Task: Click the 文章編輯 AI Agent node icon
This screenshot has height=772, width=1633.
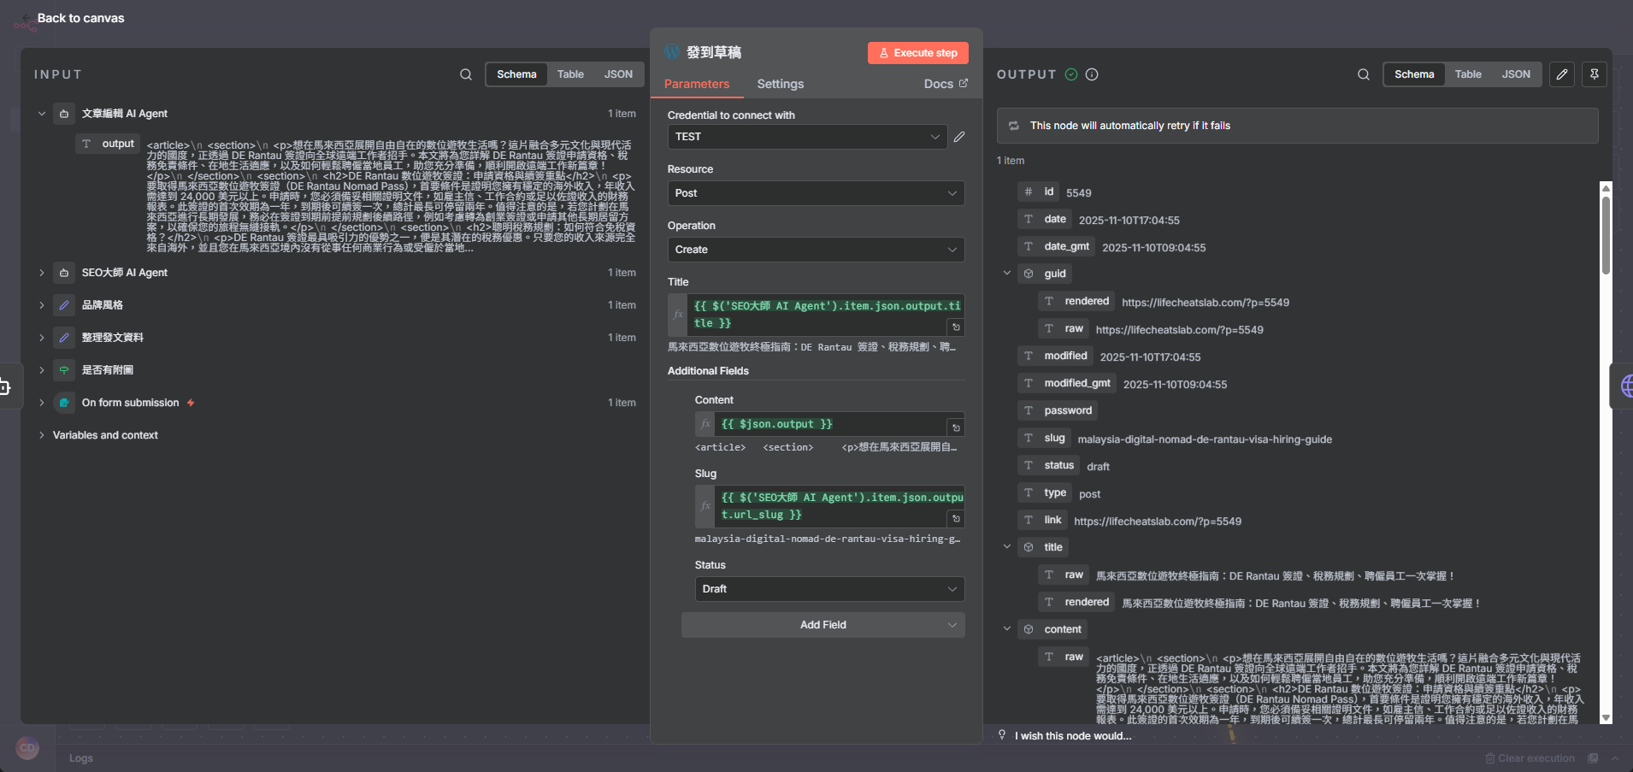Action: [64, 113]
